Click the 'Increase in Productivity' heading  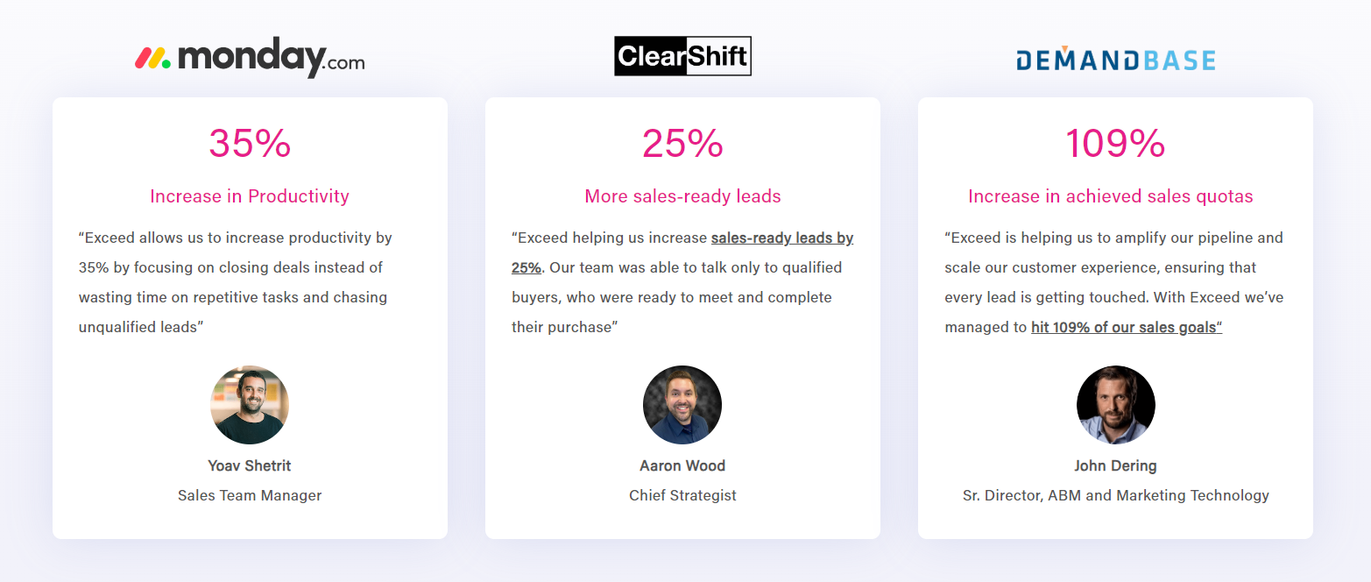point(250,196)
